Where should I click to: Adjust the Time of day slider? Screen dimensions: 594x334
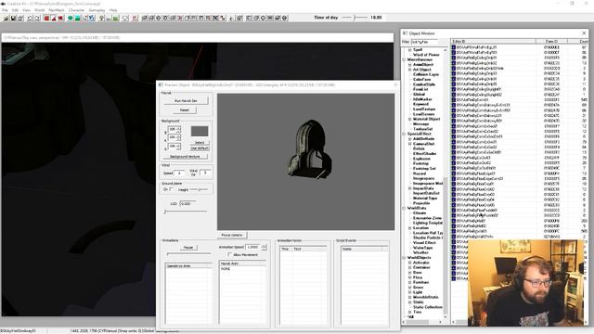click(x=355, y=18)
